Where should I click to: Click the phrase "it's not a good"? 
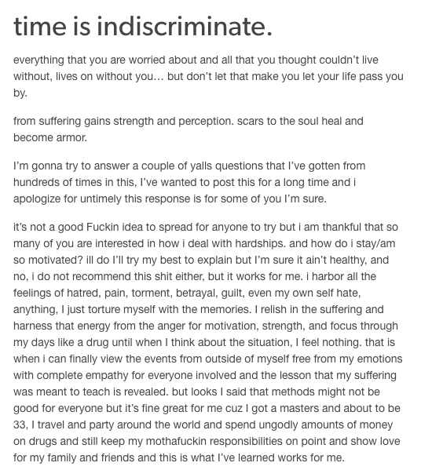click(x=49, y=227)
